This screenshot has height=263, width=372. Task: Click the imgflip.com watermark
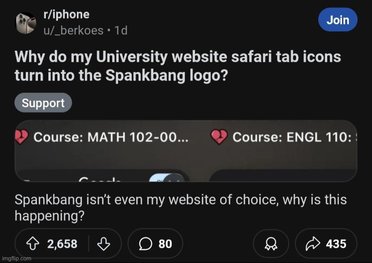(16, 258)
